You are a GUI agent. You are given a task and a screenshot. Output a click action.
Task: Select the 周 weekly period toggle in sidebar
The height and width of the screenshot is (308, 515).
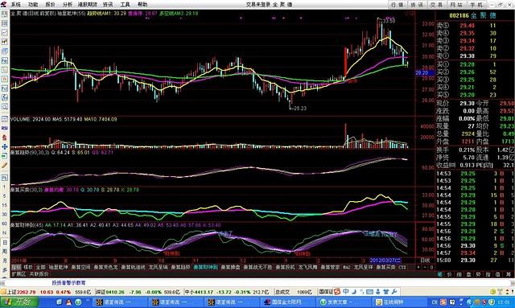(x=5, y=251)
